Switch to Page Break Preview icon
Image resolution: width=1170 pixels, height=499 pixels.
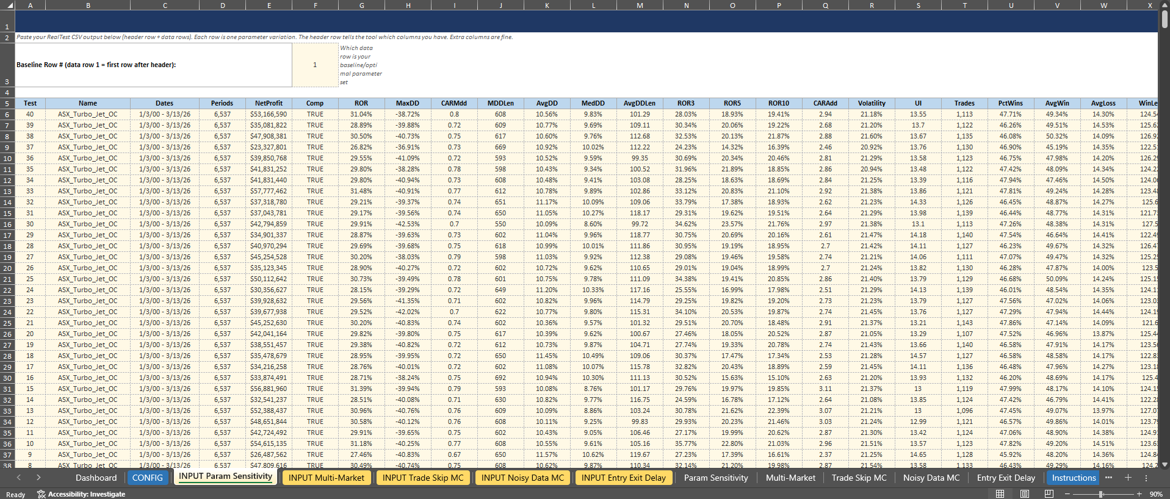point(1049,494)
